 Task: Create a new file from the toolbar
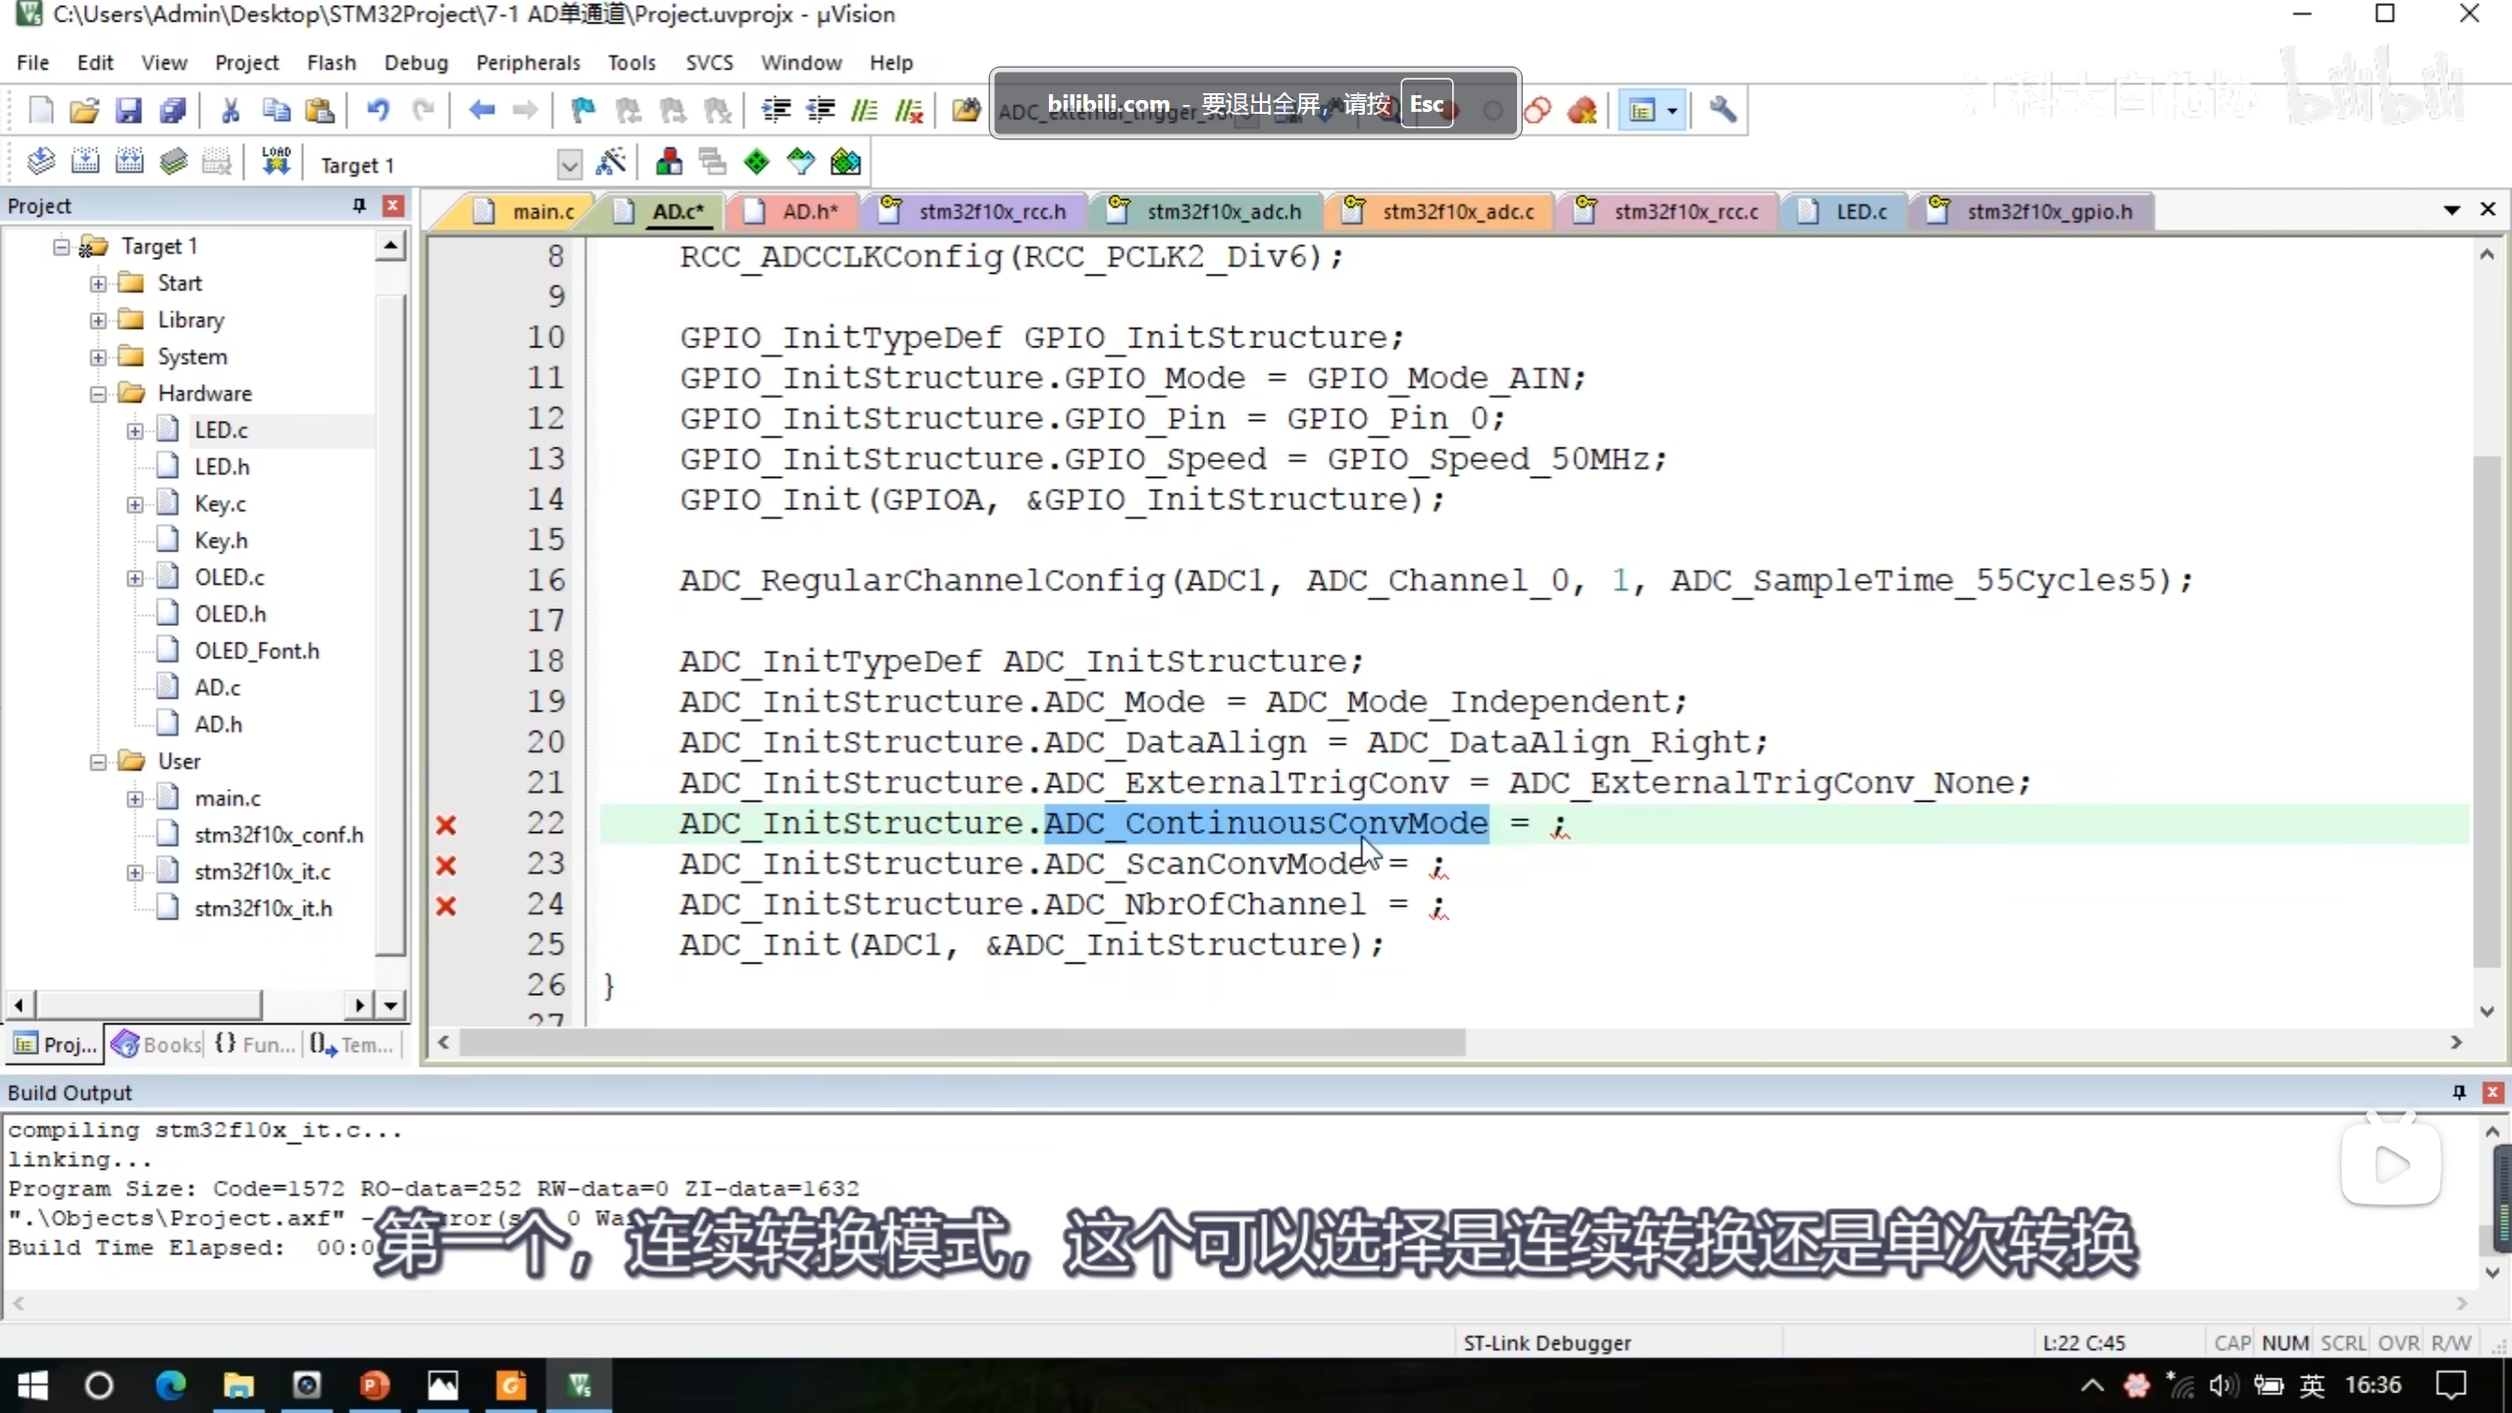40,110
